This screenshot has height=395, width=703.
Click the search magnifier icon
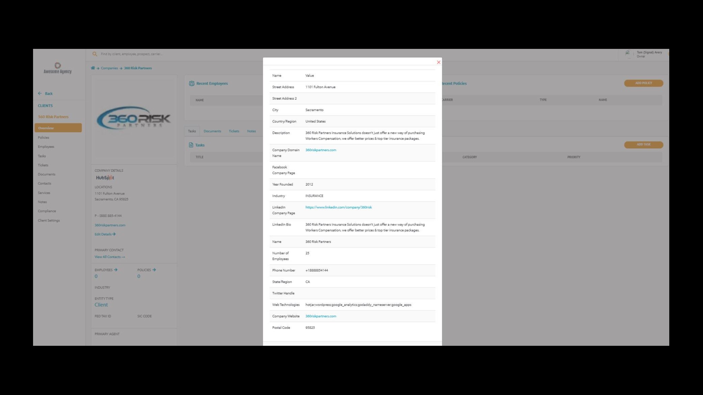pos(95,54)
